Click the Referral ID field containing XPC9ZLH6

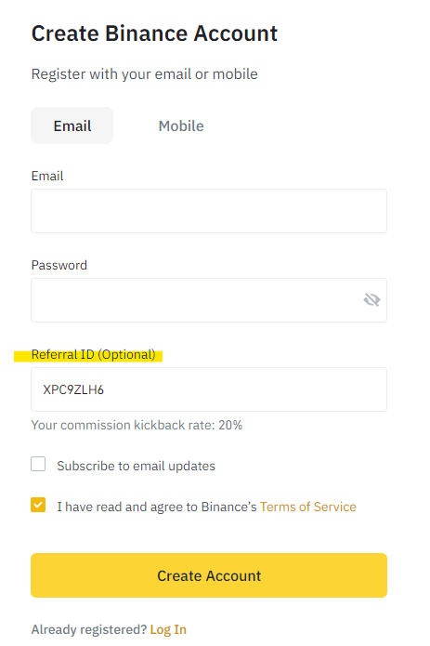[x=209, y=389]
